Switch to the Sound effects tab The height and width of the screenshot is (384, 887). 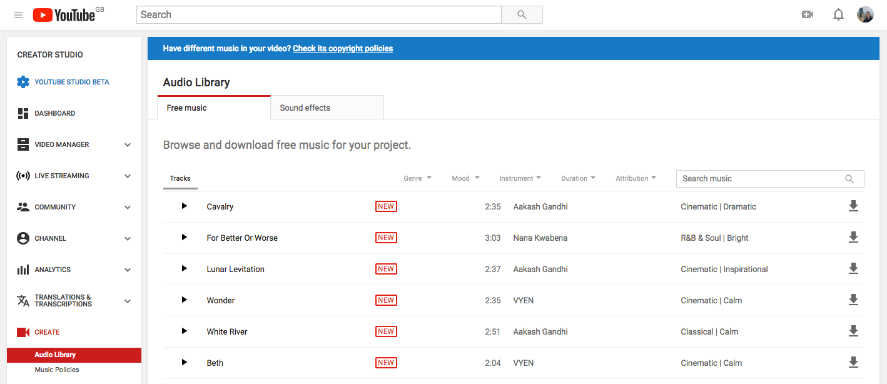tap(305, 107)
